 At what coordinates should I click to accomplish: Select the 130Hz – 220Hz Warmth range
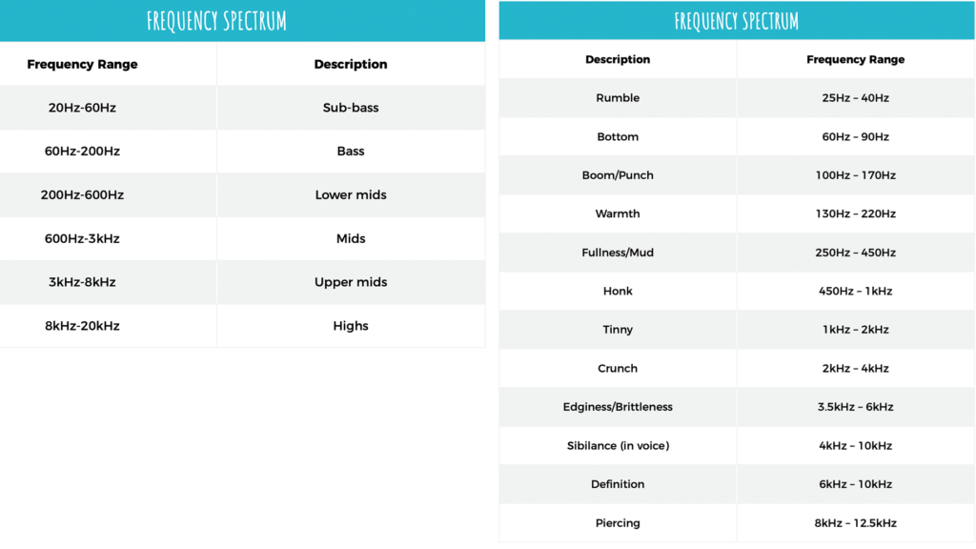(x=855, y=213)
